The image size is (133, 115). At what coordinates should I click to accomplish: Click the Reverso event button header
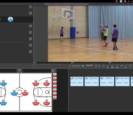pos(107,78)
